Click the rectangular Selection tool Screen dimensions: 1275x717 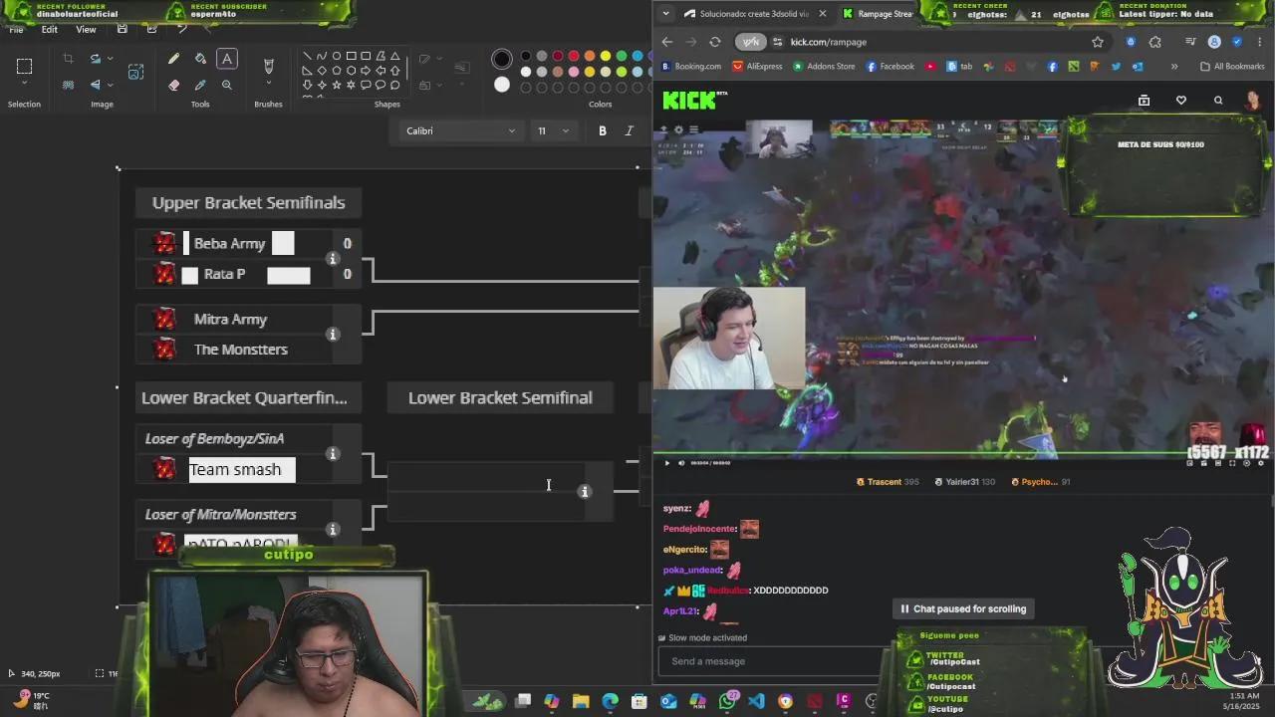click(24, 66)
